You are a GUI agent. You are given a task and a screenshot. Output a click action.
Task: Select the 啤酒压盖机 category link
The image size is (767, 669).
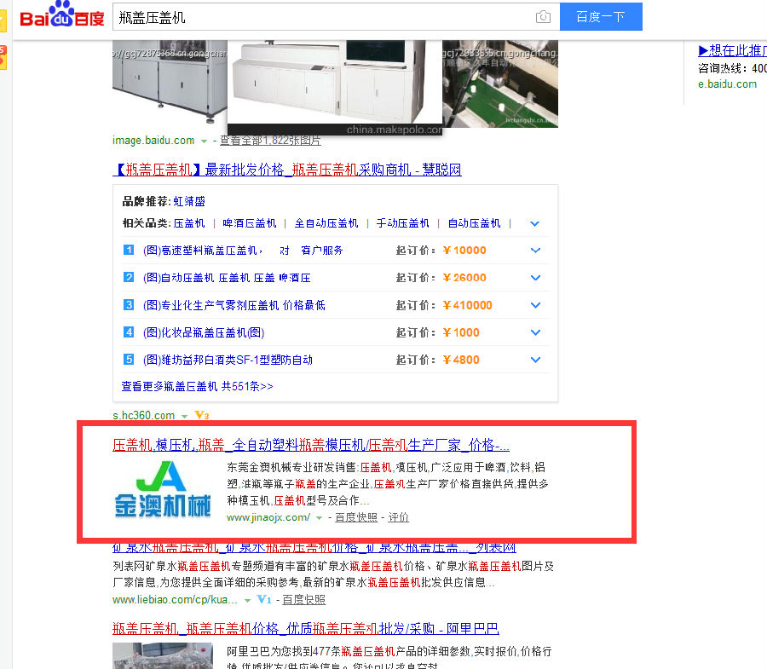pyautogui.click(x=250, y=223)
